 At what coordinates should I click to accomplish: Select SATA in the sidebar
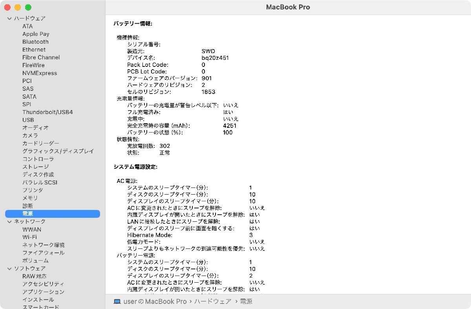pyautogui.click(x=29, y=97)
